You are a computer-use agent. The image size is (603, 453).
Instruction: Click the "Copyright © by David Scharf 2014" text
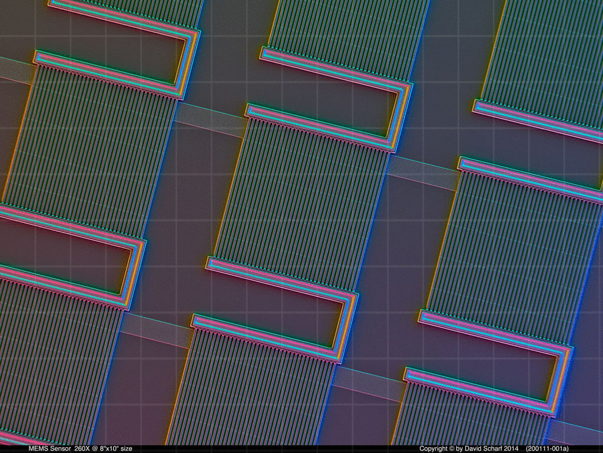point(468,448)
